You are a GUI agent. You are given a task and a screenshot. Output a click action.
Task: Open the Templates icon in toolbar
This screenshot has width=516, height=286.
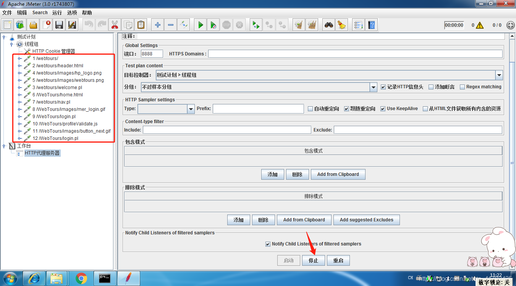click(20, 25)
